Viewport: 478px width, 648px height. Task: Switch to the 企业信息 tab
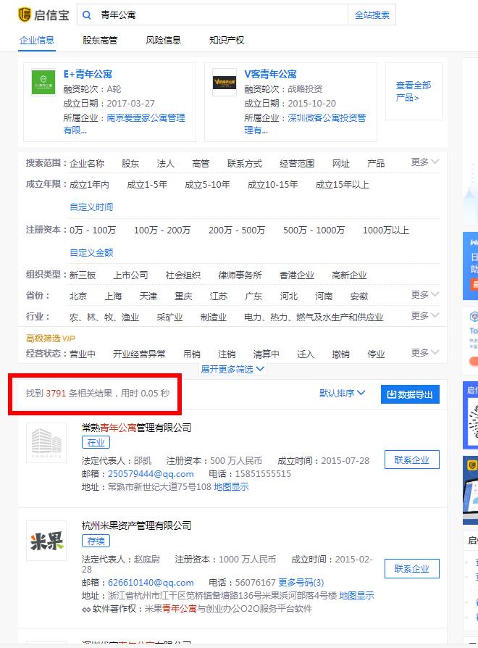(37, 40)
